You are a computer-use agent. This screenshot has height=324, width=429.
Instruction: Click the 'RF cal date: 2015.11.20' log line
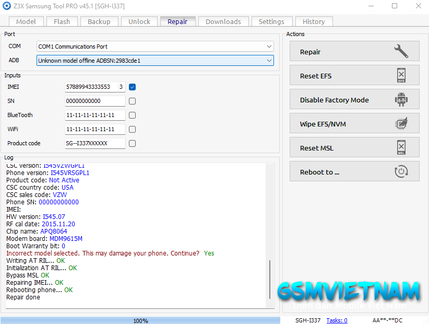(41, 224)
